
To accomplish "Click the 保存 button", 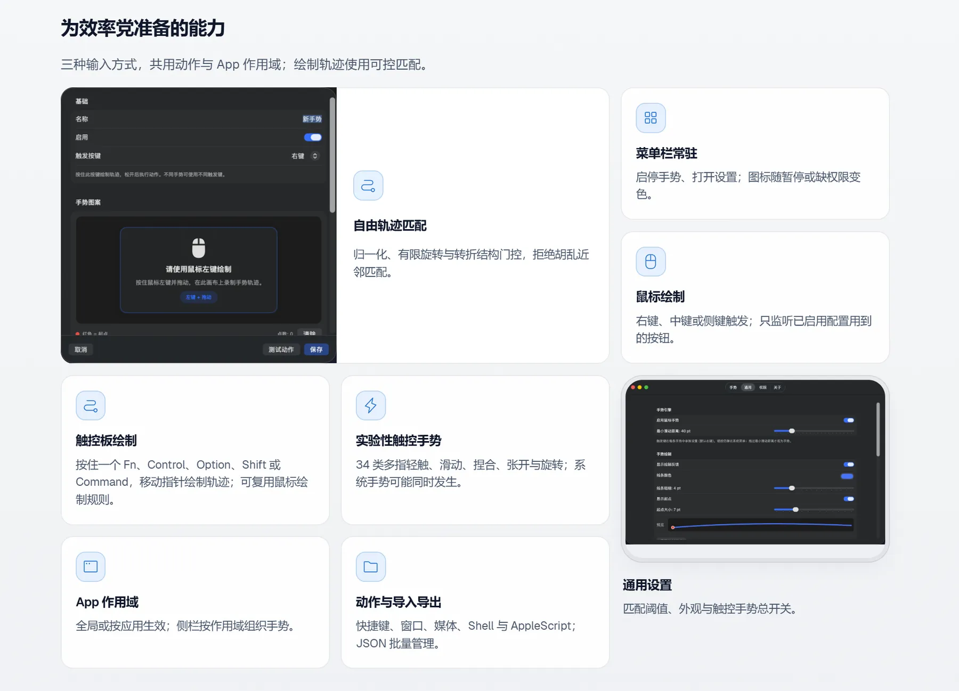I will click(316, 349).
